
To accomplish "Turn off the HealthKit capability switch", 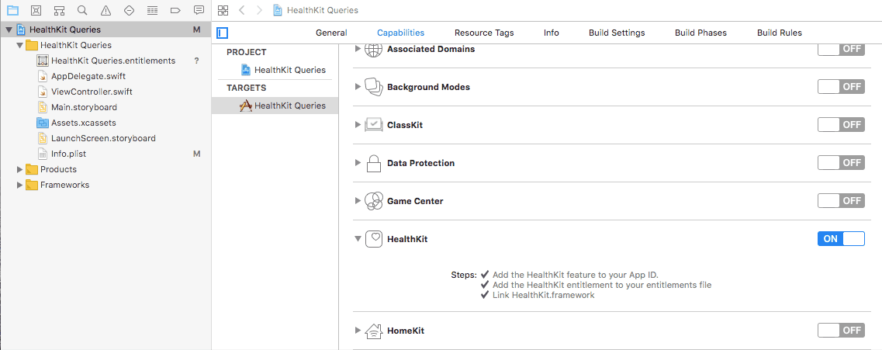I will [841, 238].
